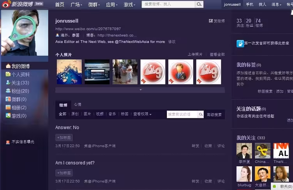
Task: Click the 74 微博 count
Action: [259, 23]
